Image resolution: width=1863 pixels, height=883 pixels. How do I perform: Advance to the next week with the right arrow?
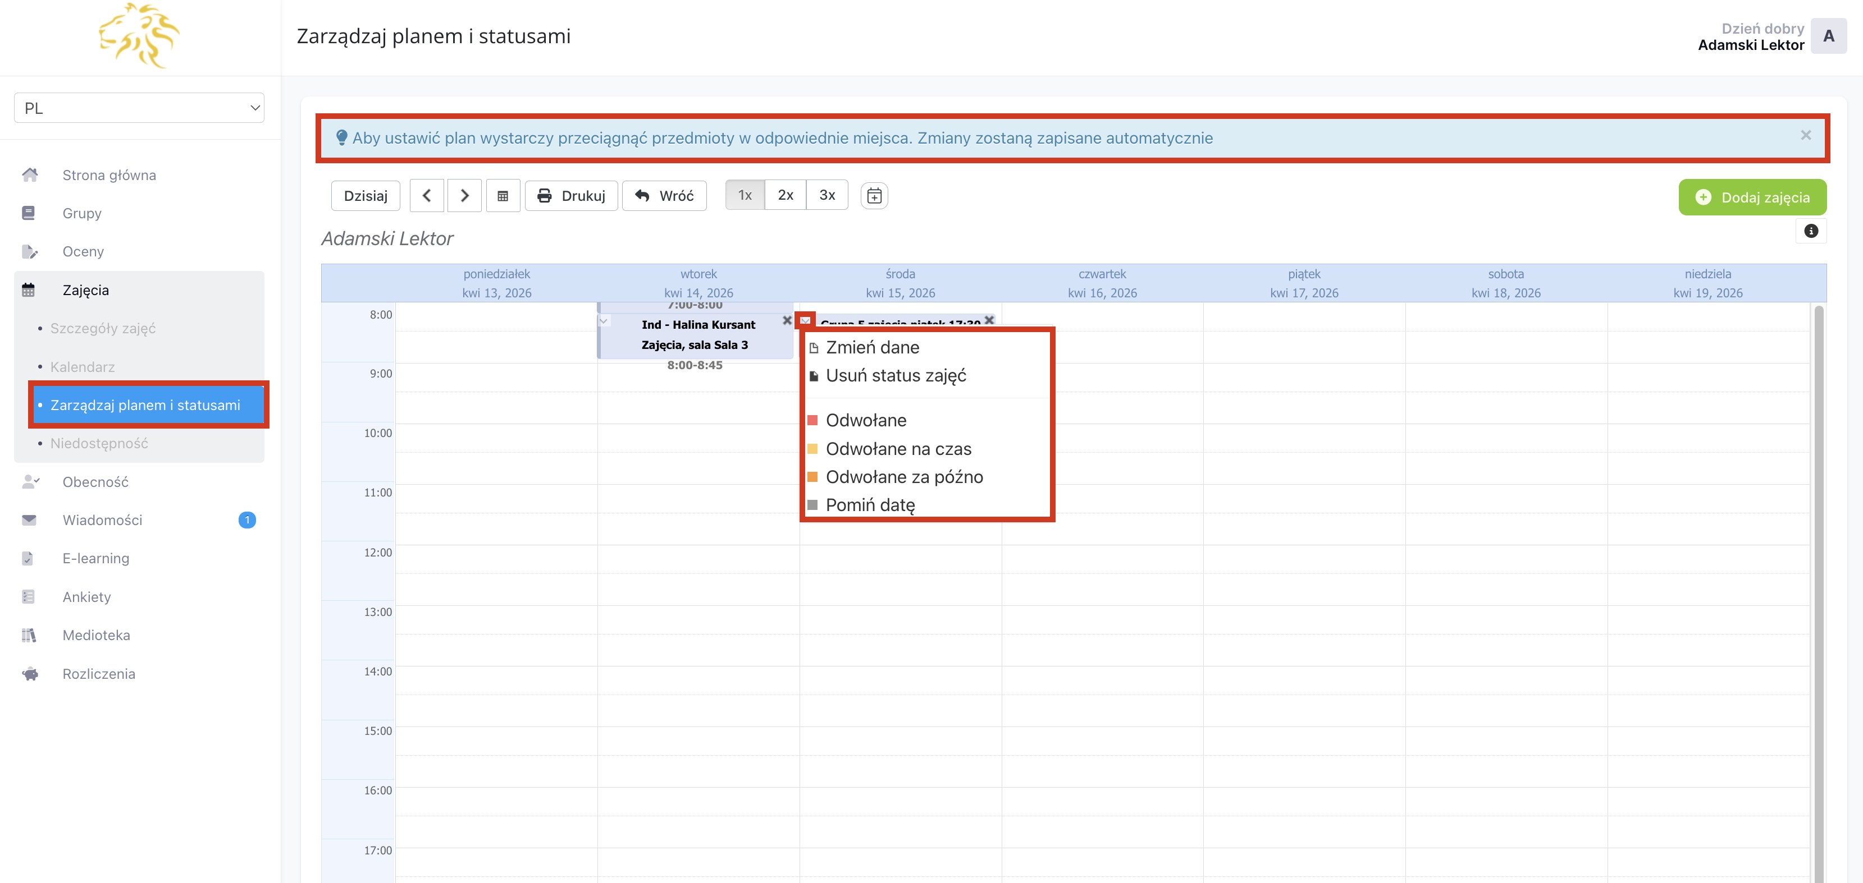pyautogui.click(x=464, y=196)
